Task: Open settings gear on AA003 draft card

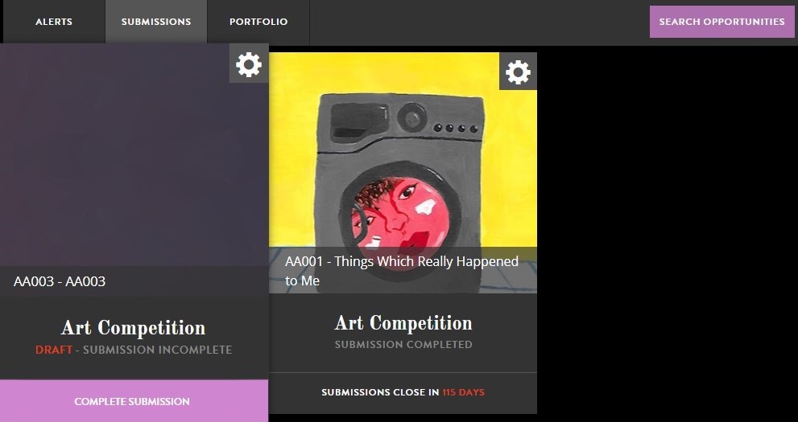Action: (249, 64)
